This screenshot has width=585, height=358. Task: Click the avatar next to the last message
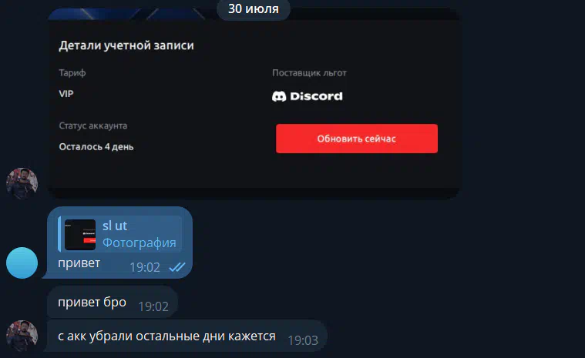pos(22,336)
